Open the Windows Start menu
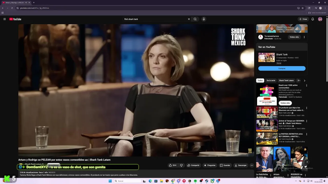328x184 pixels. 110,181
